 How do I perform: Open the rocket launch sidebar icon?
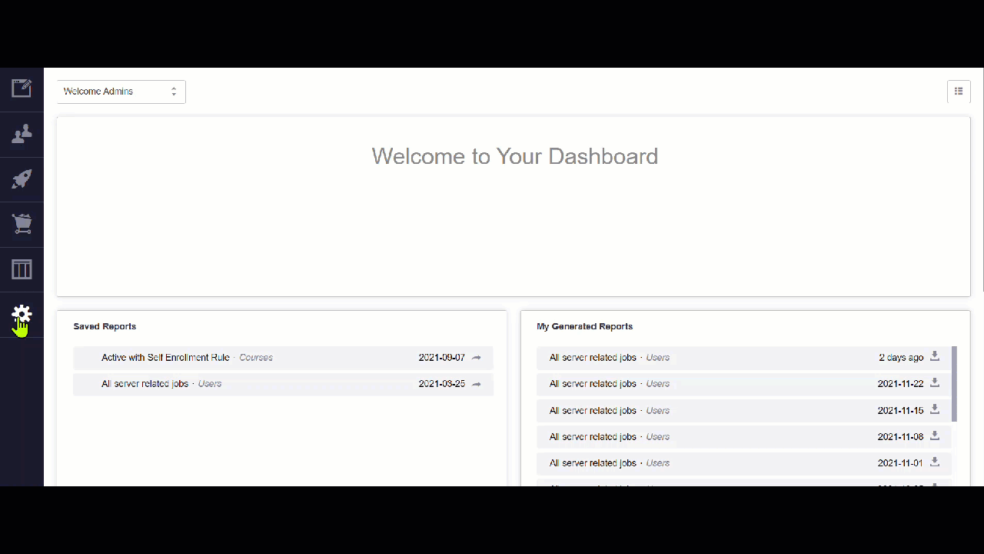coord(22,179)
